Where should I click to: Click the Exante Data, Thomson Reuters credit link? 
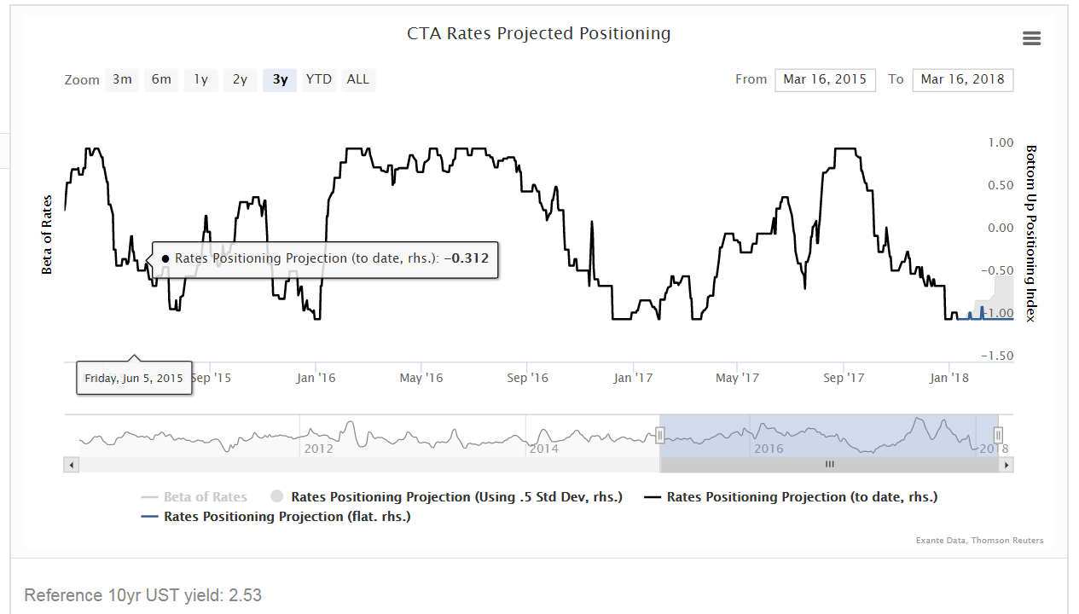click(979, 540)
